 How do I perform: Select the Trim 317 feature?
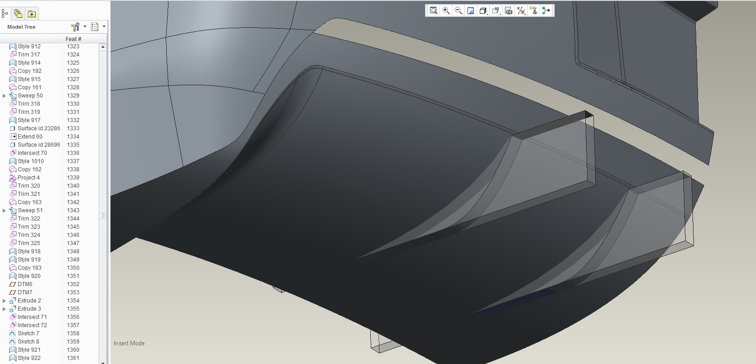pos(29,55)
